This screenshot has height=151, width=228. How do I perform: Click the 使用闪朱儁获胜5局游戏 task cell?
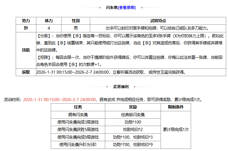(78, 130)
